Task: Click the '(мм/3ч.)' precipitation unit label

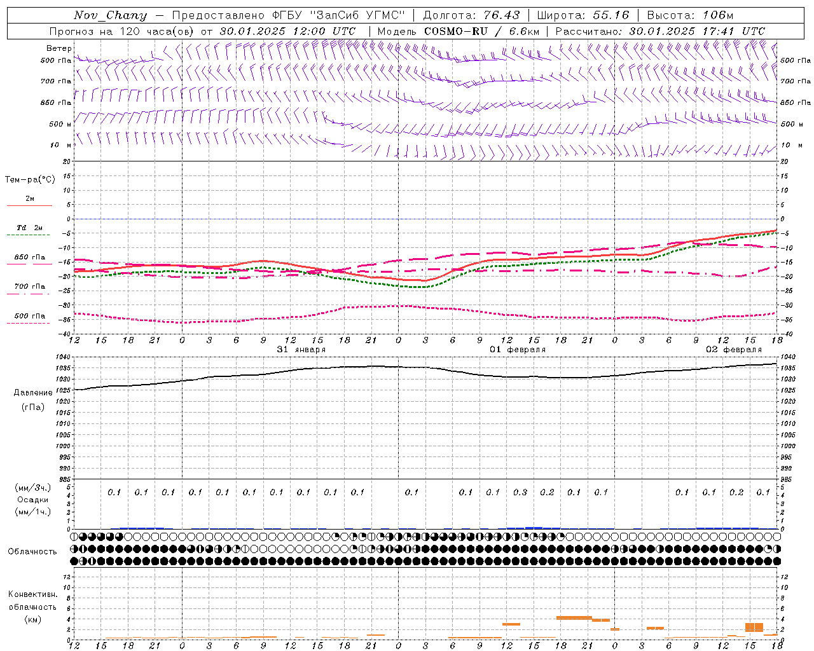Action: [33, 488]
